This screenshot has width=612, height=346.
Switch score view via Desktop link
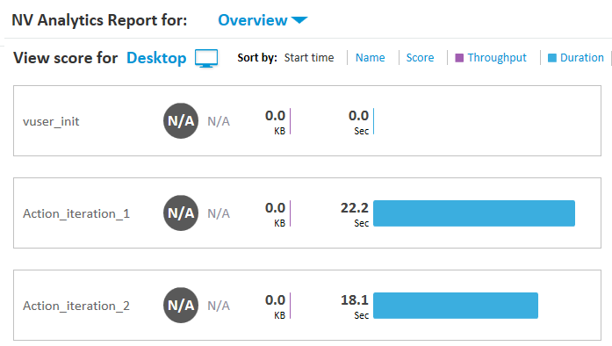(156, 58)
